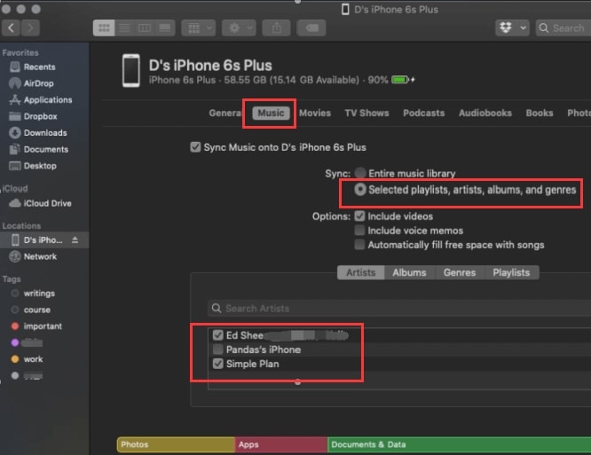Check the Pandas's iPhone artist checkbox
This screenshot has width=591, height=455.
point(218,349)
